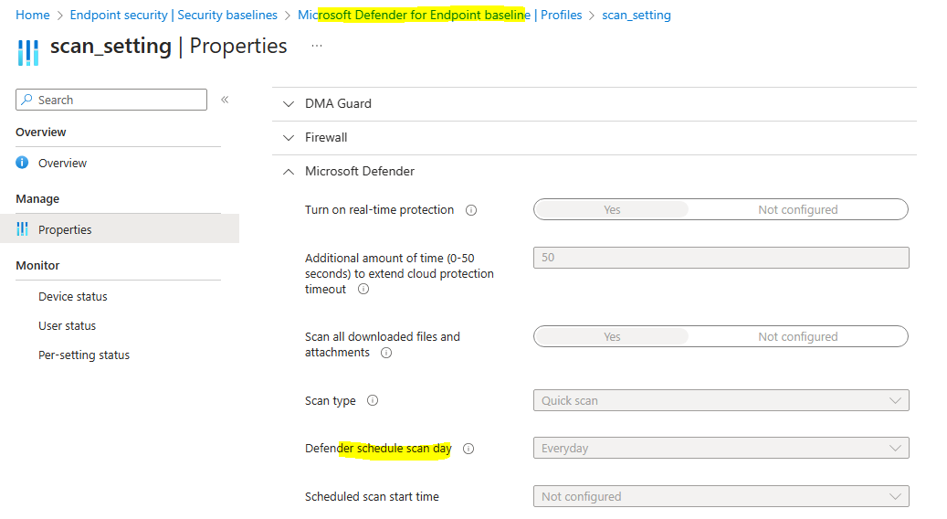Image resolution: width=947 pixels, height=519 pixels.
Task: Open the Scheduled scan start time dropdown
Action: click(721, 497)
